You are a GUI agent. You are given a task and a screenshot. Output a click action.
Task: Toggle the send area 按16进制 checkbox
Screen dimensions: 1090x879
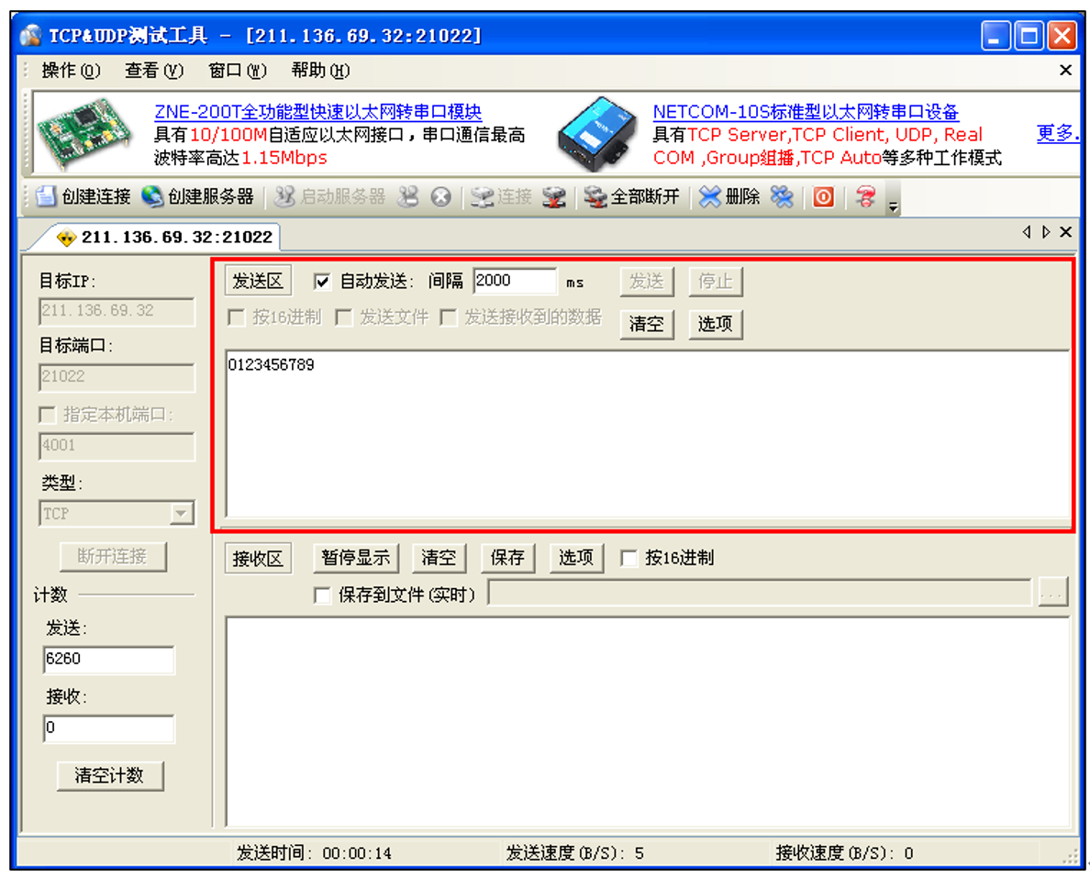point(237,317)
